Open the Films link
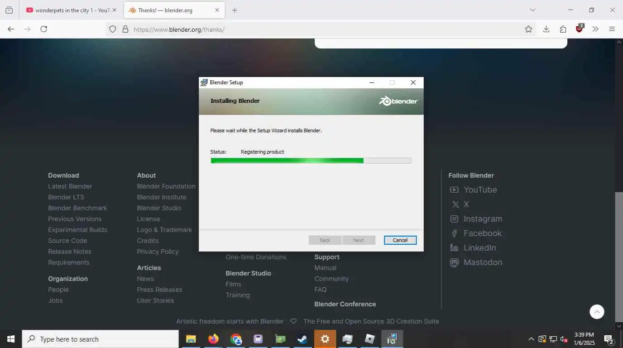623x348 pixels. point(233,284)
